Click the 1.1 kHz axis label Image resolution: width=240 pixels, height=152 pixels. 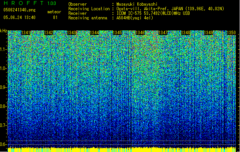(3, 49)
